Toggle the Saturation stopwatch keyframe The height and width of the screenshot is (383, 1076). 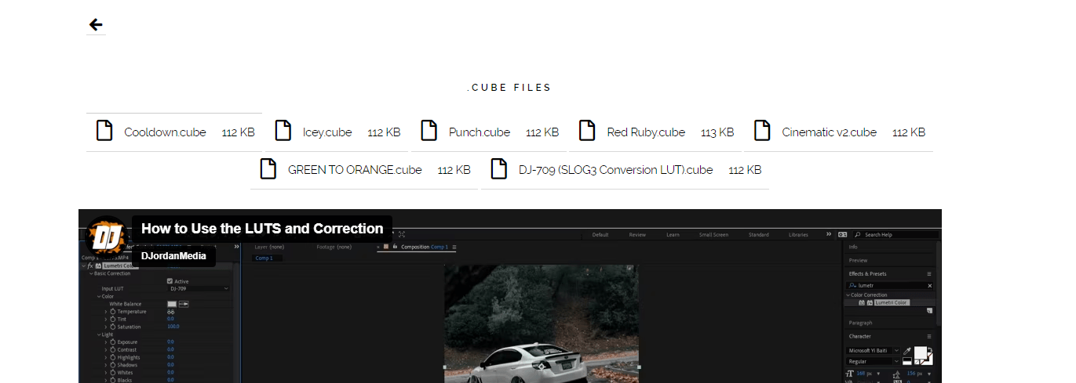pyautogui.click(x=112, y=327)
